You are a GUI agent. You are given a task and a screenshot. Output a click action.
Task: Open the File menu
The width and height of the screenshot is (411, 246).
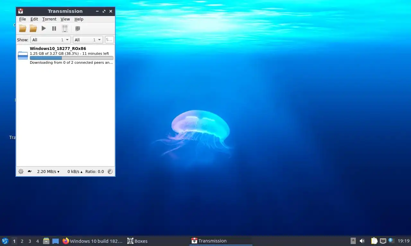pyautogui.click(x=22, y=19)
